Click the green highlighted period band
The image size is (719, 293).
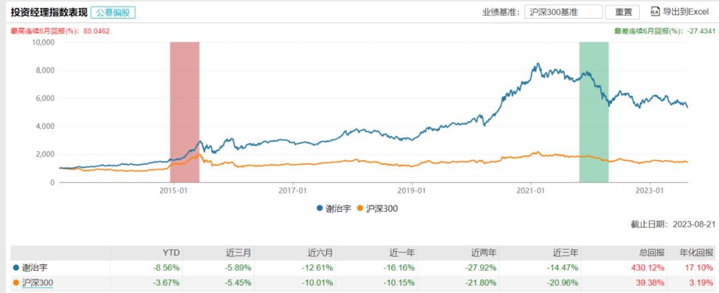point(594,111)
